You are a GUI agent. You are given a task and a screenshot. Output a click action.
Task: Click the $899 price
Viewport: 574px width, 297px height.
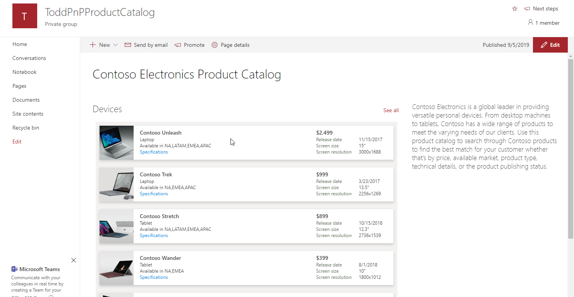coord(322,216)
